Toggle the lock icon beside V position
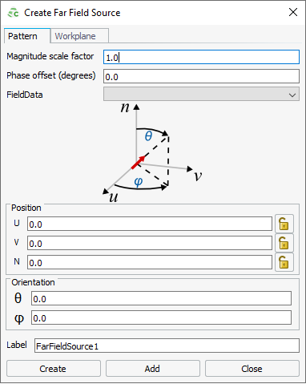Viewport: 306px width, 384px height. click(284, 243)
